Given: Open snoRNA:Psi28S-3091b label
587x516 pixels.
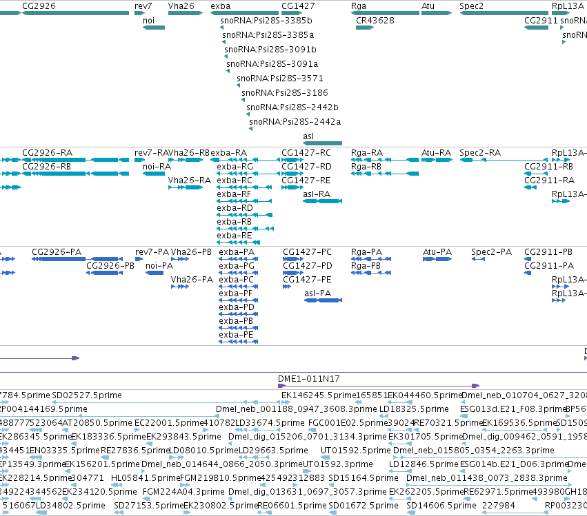Looking at the screenshot, I should tap(270, 50).
